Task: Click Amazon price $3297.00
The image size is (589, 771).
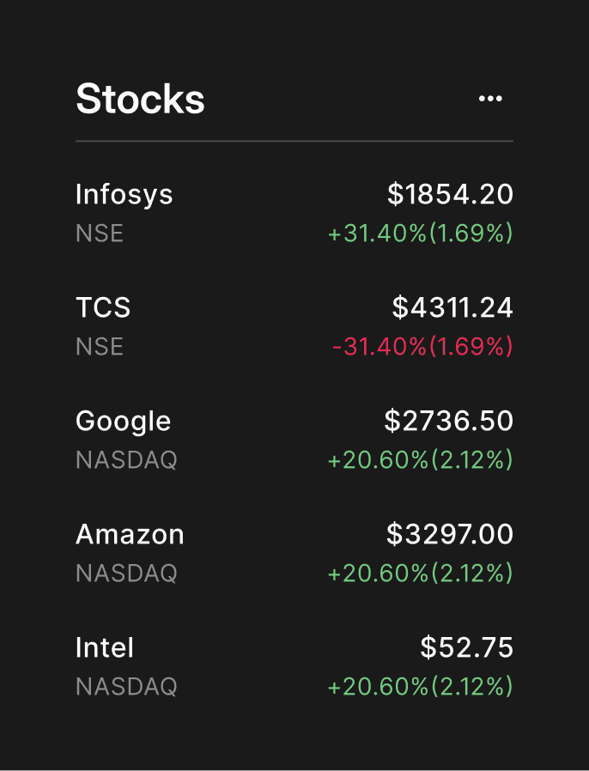Action: point(449,534)
